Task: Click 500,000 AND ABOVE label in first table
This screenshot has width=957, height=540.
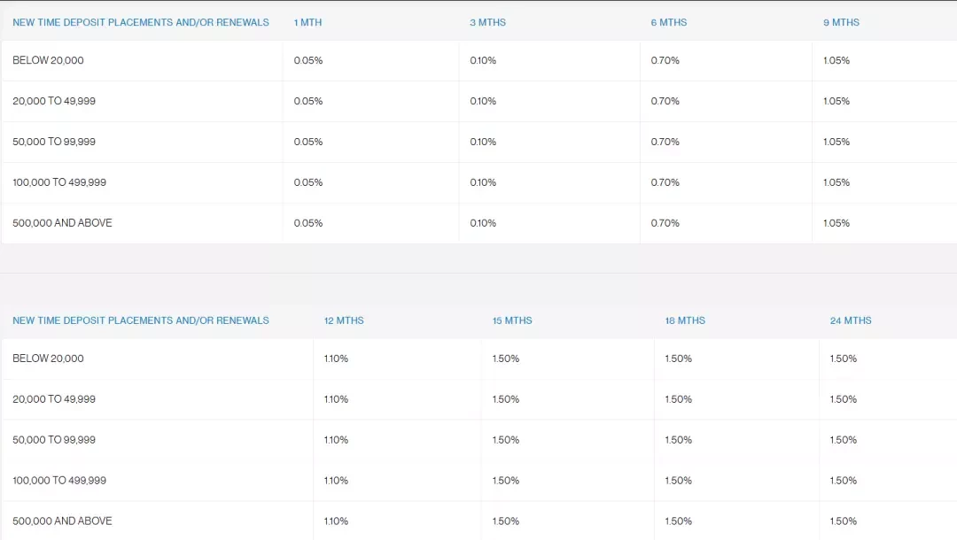Action: pos(62,223)
